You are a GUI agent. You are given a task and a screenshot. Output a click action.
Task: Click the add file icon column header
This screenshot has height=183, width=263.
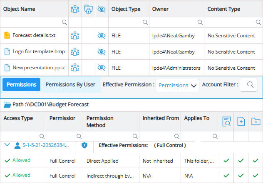(241, 122)
